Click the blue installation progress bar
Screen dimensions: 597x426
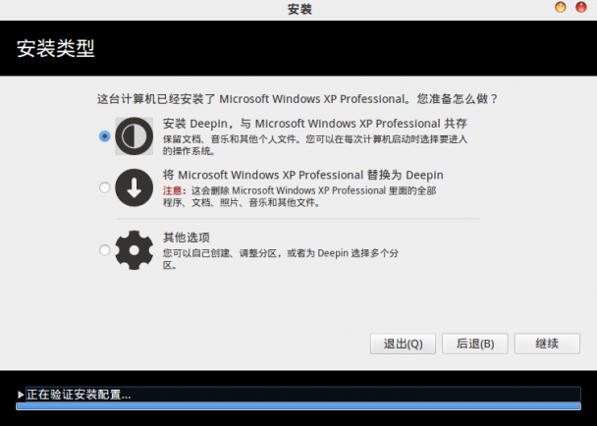(x=298, y=406)
